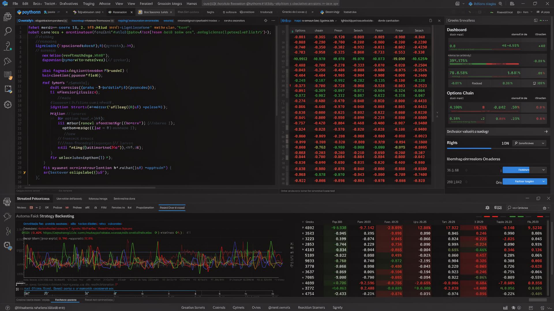Toggle the red marker in the backtest header row
Image resolution: width=554 pixels, height=311 pixels.
point(487,217)
